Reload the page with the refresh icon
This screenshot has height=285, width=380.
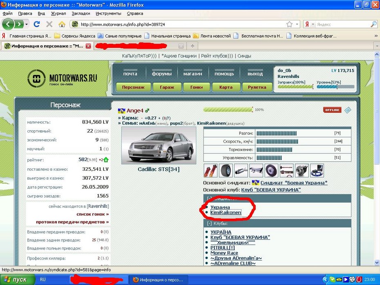(x=37, y=24)
